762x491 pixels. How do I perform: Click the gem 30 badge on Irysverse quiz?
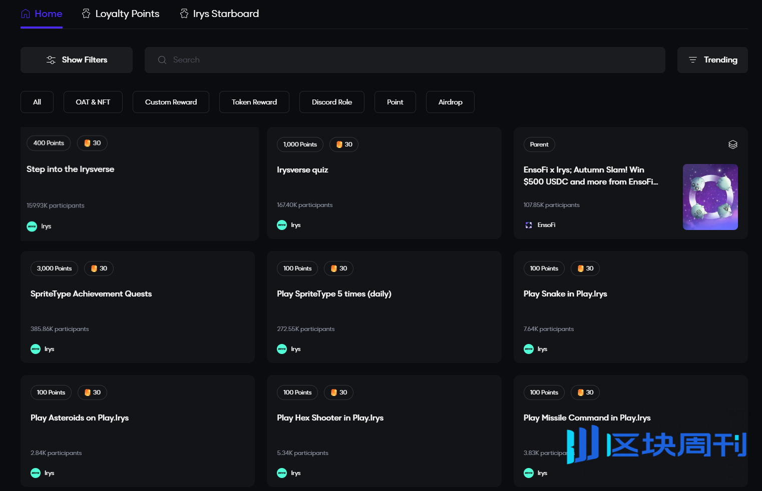(344, 144)
